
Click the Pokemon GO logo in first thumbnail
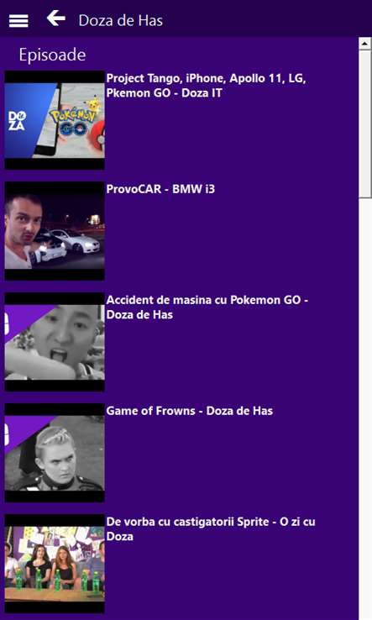click(x=72, y=122)
